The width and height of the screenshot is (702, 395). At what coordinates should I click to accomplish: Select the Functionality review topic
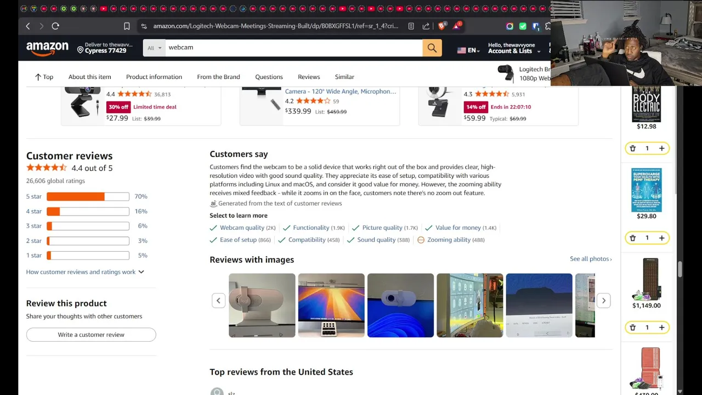click(x=314, y=228)
